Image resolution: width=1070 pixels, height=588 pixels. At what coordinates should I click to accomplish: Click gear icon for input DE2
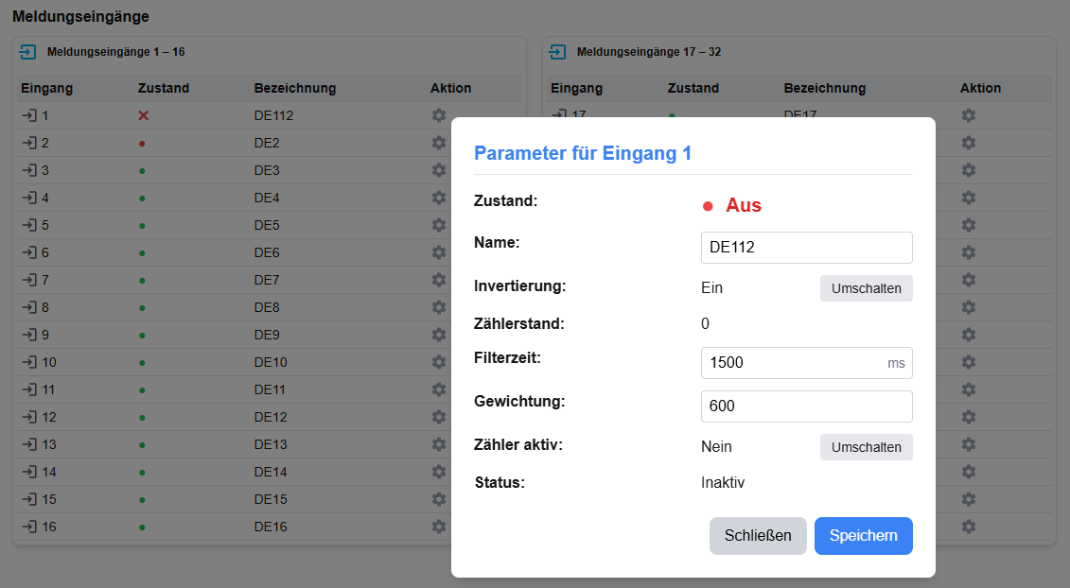438,143
